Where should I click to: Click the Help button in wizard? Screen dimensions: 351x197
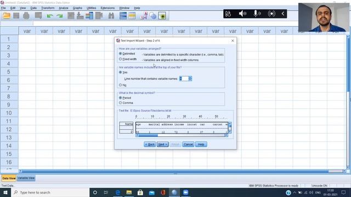pyautogui.click(x=201, y=144)
